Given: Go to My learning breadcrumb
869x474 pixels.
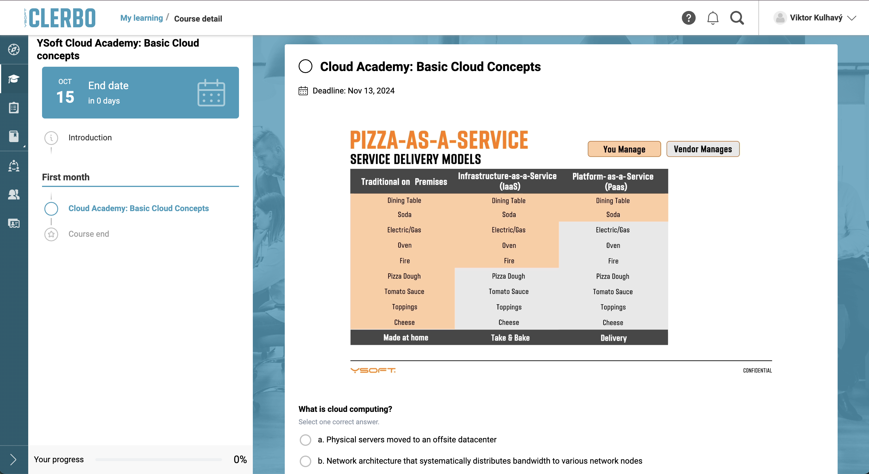Looking at the screenshot, I should click(x=141, y=18).
